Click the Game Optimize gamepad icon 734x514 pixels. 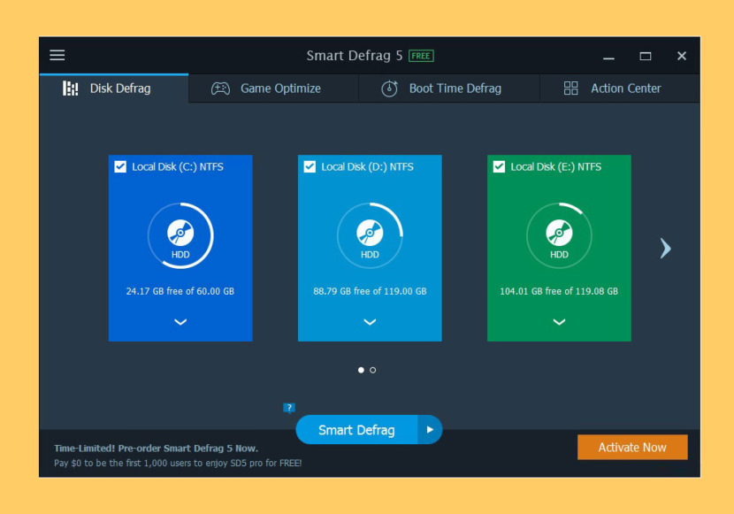point(220,88)
